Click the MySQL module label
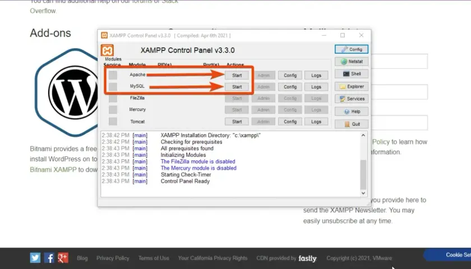Viewport: 471px width, 269px height. (x=137, y=86)
